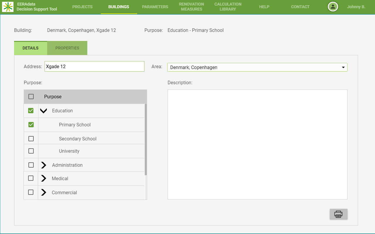Click the printer icon button
375x234 pixels.
[338, 214]
